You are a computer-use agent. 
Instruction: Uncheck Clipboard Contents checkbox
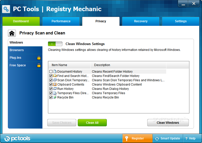click(x=51, y=85)
